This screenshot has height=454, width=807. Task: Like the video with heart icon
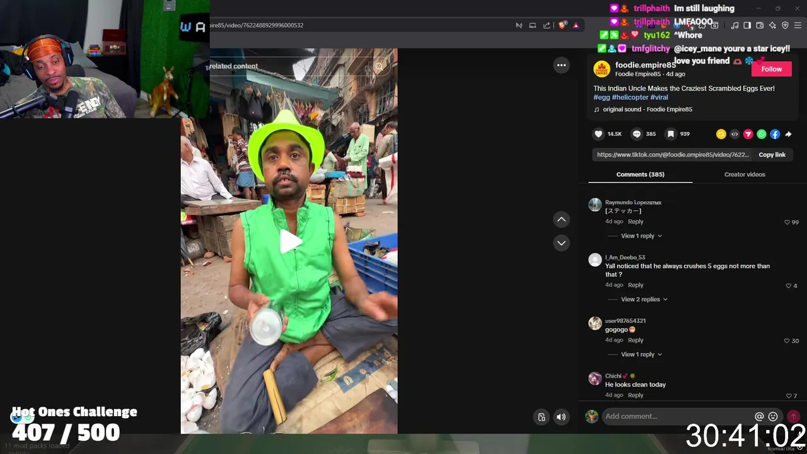click(x=598, y=134)
